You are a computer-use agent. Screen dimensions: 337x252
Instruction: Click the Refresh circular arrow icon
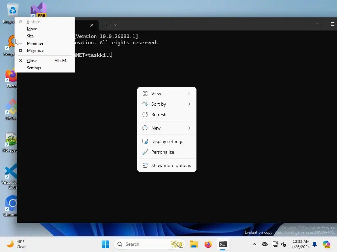(x=145, y=115)
